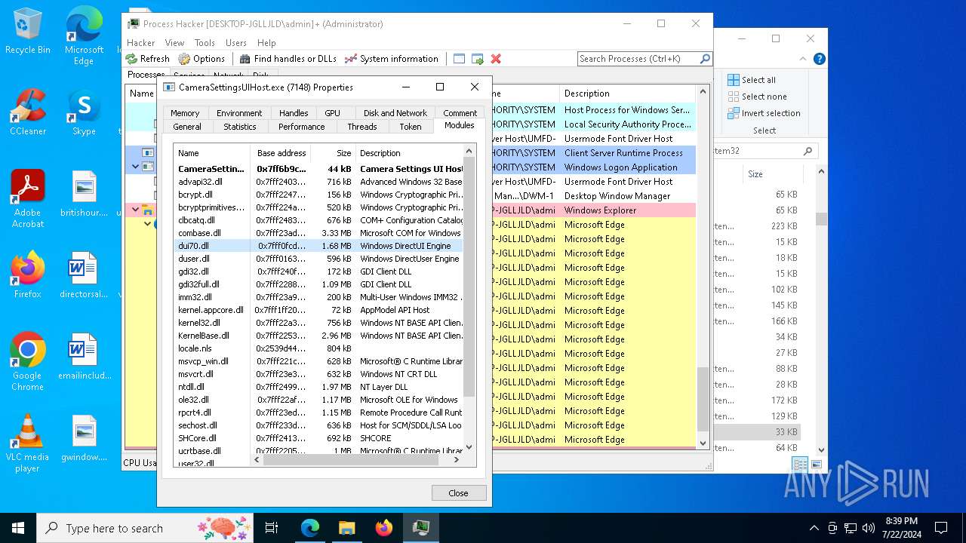Switch to the Comment tab
Image resolution: width=966 pixels, height=543 pixels.
pos(460,113)
